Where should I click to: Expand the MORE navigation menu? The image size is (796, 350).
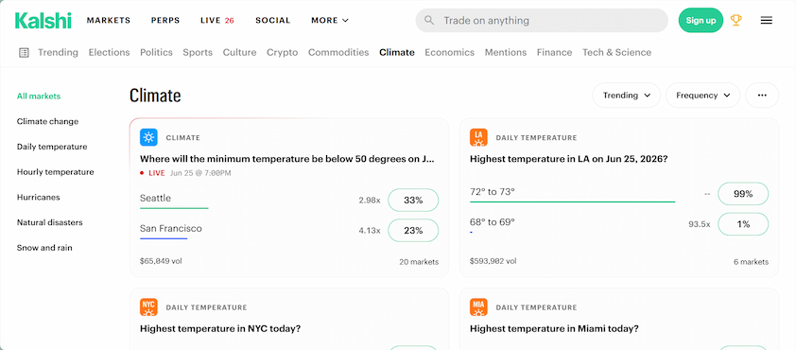(330, 20)
